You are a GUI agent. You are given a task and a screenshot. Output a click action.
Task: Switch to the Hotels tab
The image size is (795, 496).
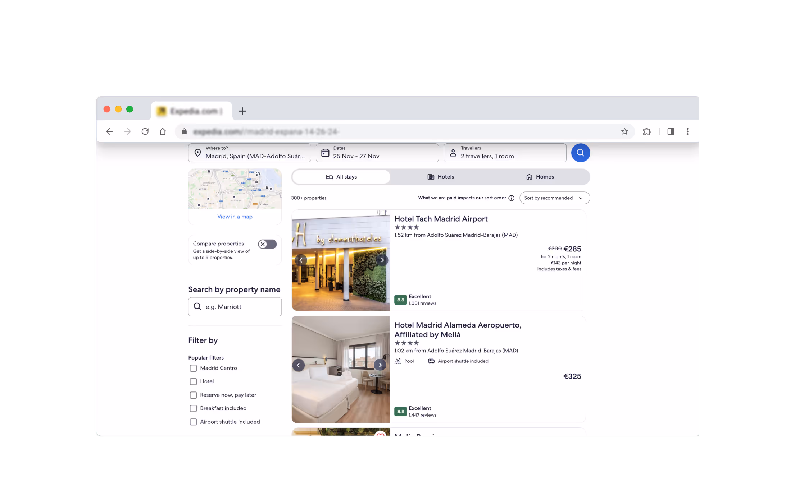pos(440,176)
